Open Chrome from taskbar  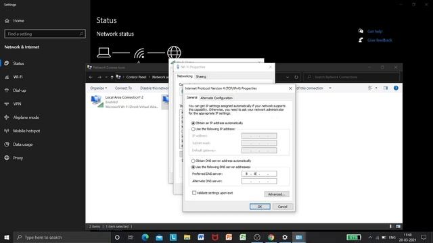click(x=271, y=237)
